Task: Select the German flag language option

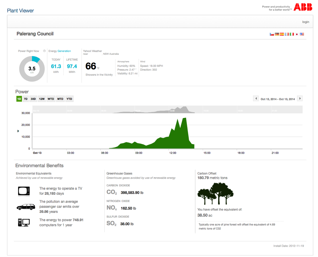Action: (x=277, y=34)
